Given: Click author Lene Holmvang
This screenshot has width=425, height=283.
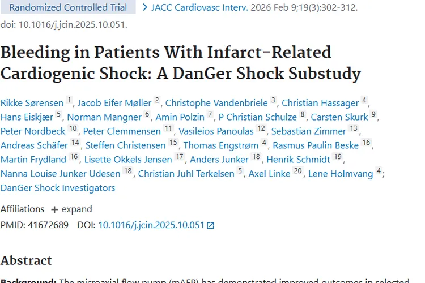Looking at the screenshot, I should (341, 174).
